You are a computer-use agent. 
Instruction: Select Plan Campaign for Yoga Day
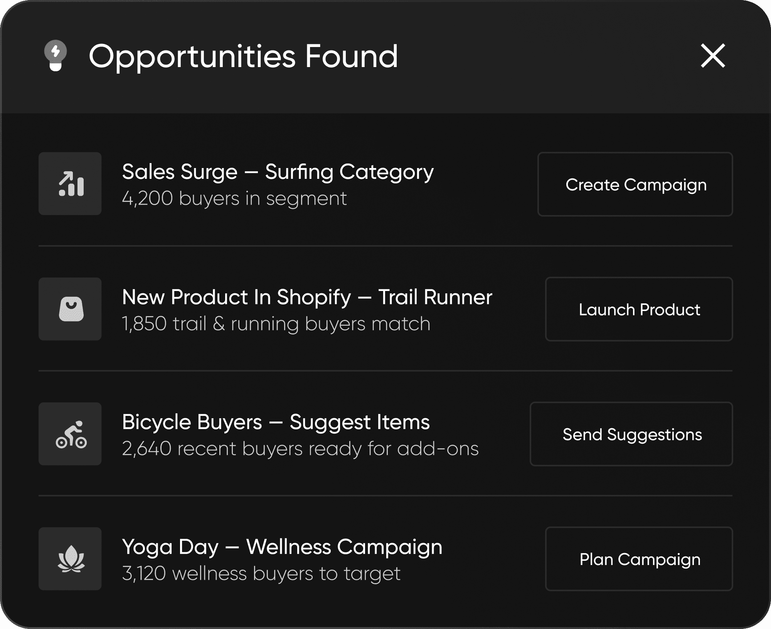639,559
